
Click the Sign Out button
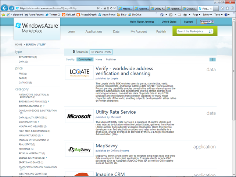click(x=207, y=22)
